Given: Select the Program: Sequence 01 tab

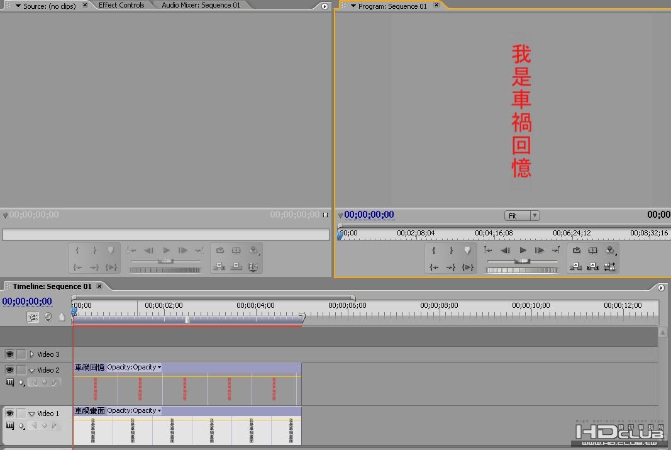Looking at the screenshot, I should (392, 6).
